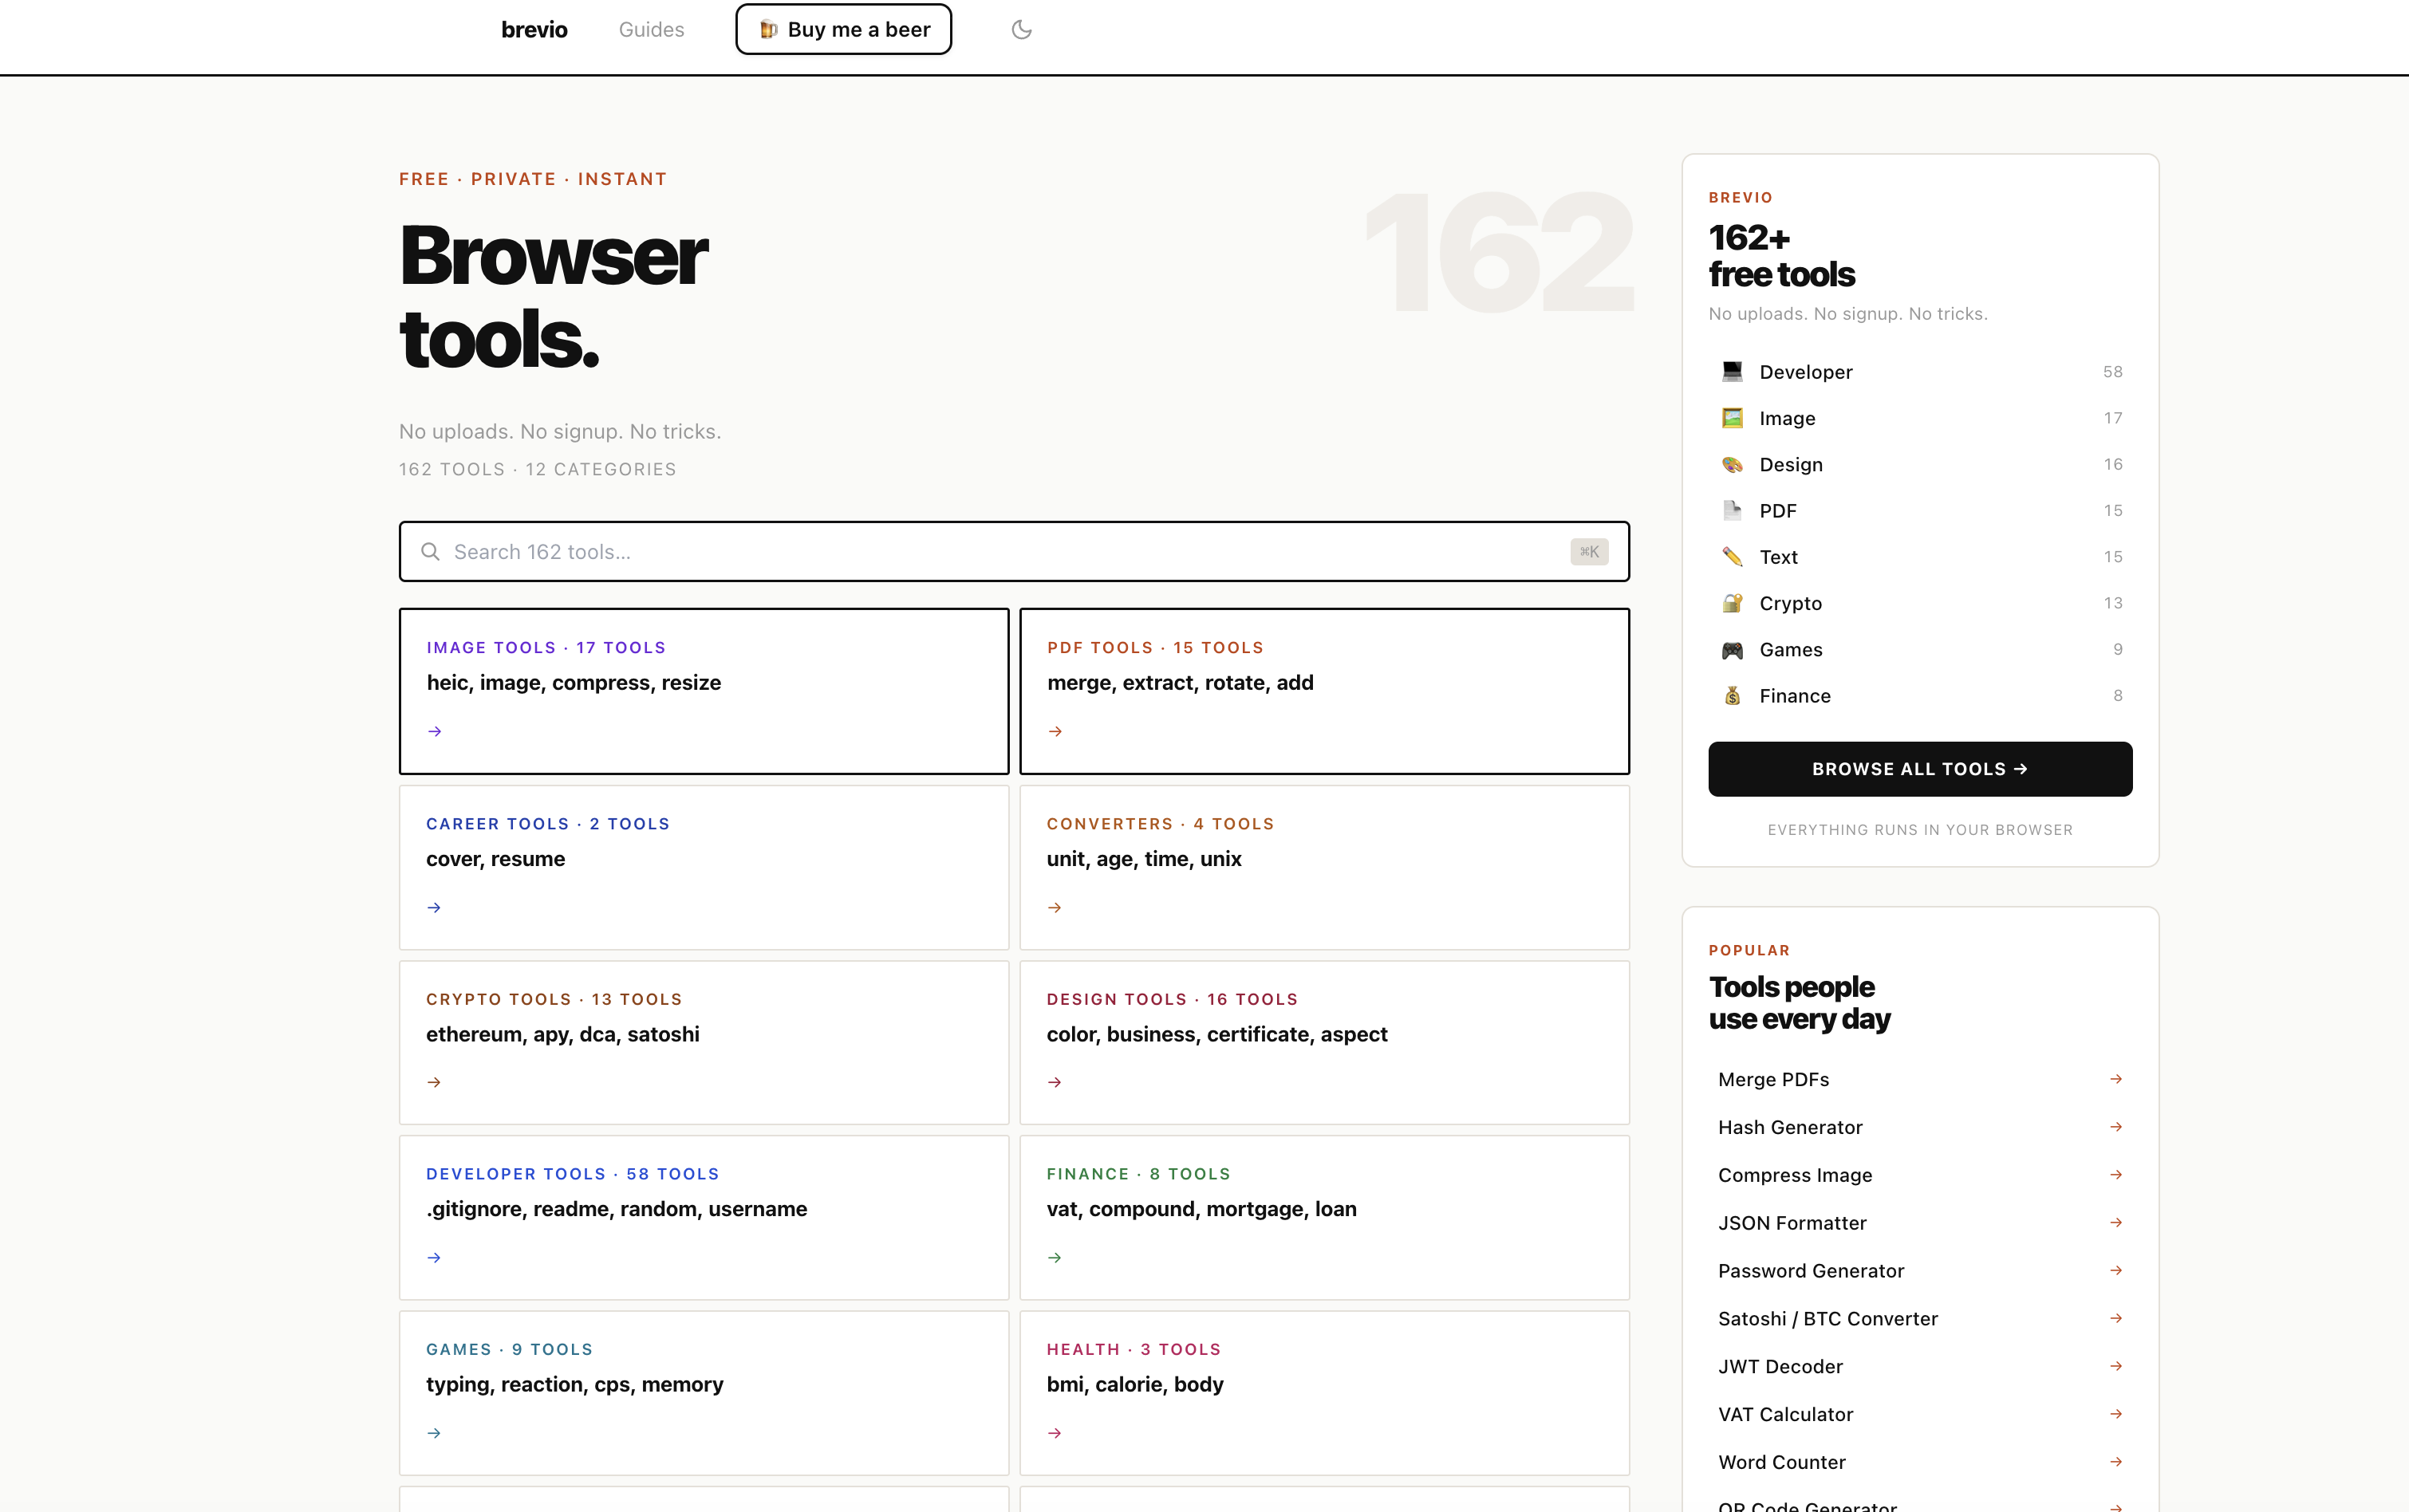Image resolution: width=2409 pixels, height=1512 pixels.
Task: Open Merge PDFs popular tool
Action: point(1921,1079)
